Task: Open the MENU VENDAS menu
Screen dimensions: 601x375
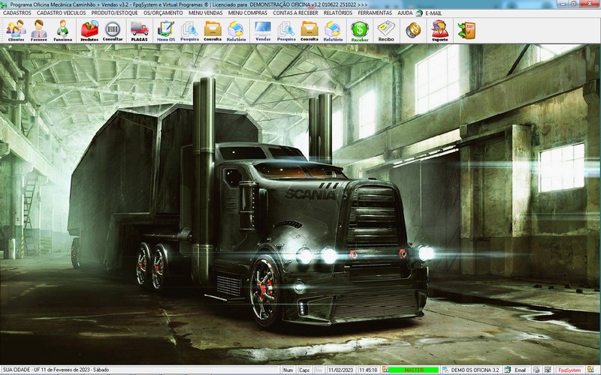Action: tap(205, 13)
